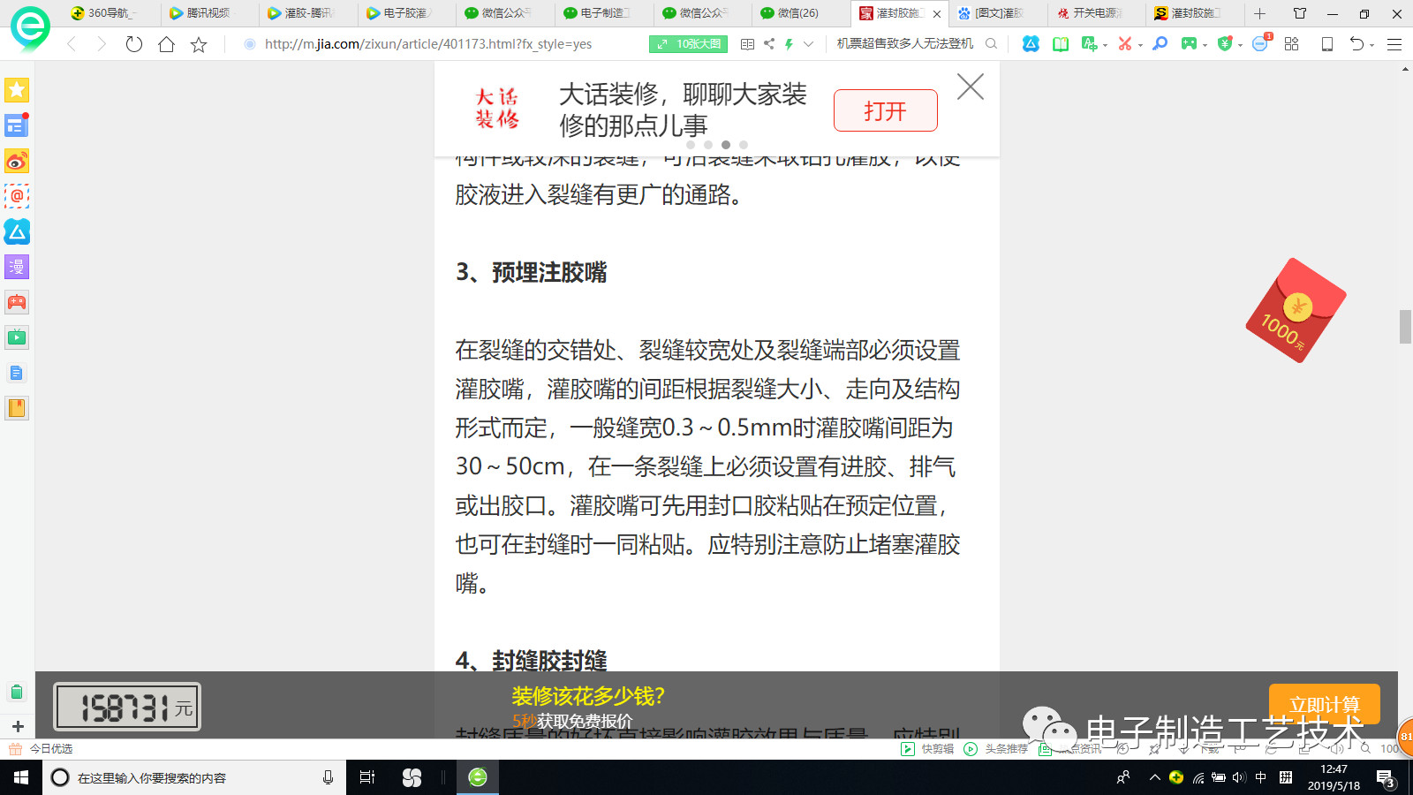Viewport: 1413px width, 795px height.
Task: Close the active 灌封胶施工 tab
Action: pos(937,14)
